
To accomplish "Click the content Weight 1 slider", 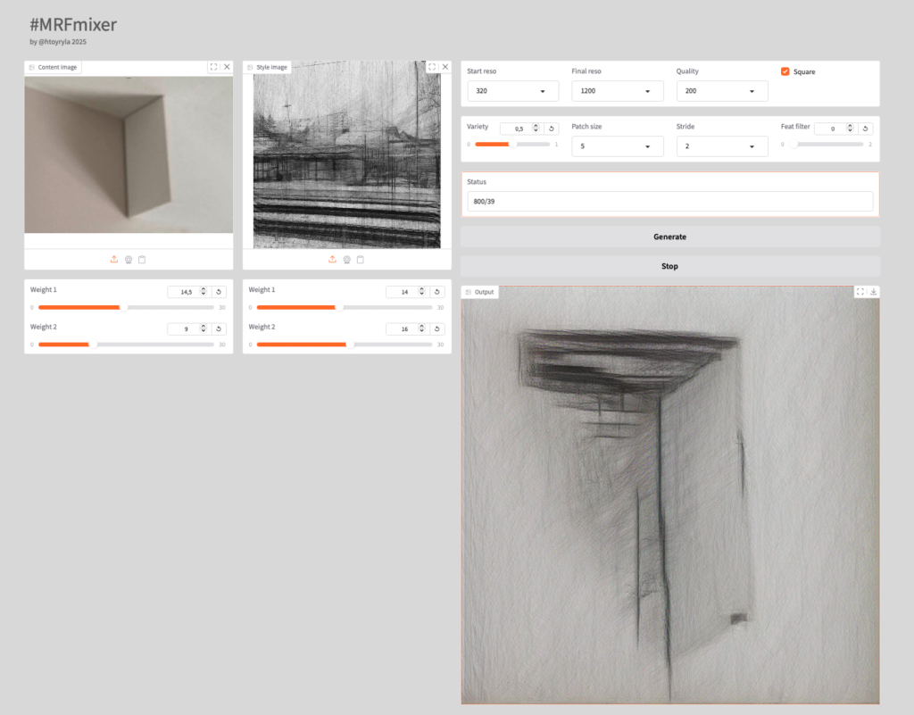I will 125,307.
